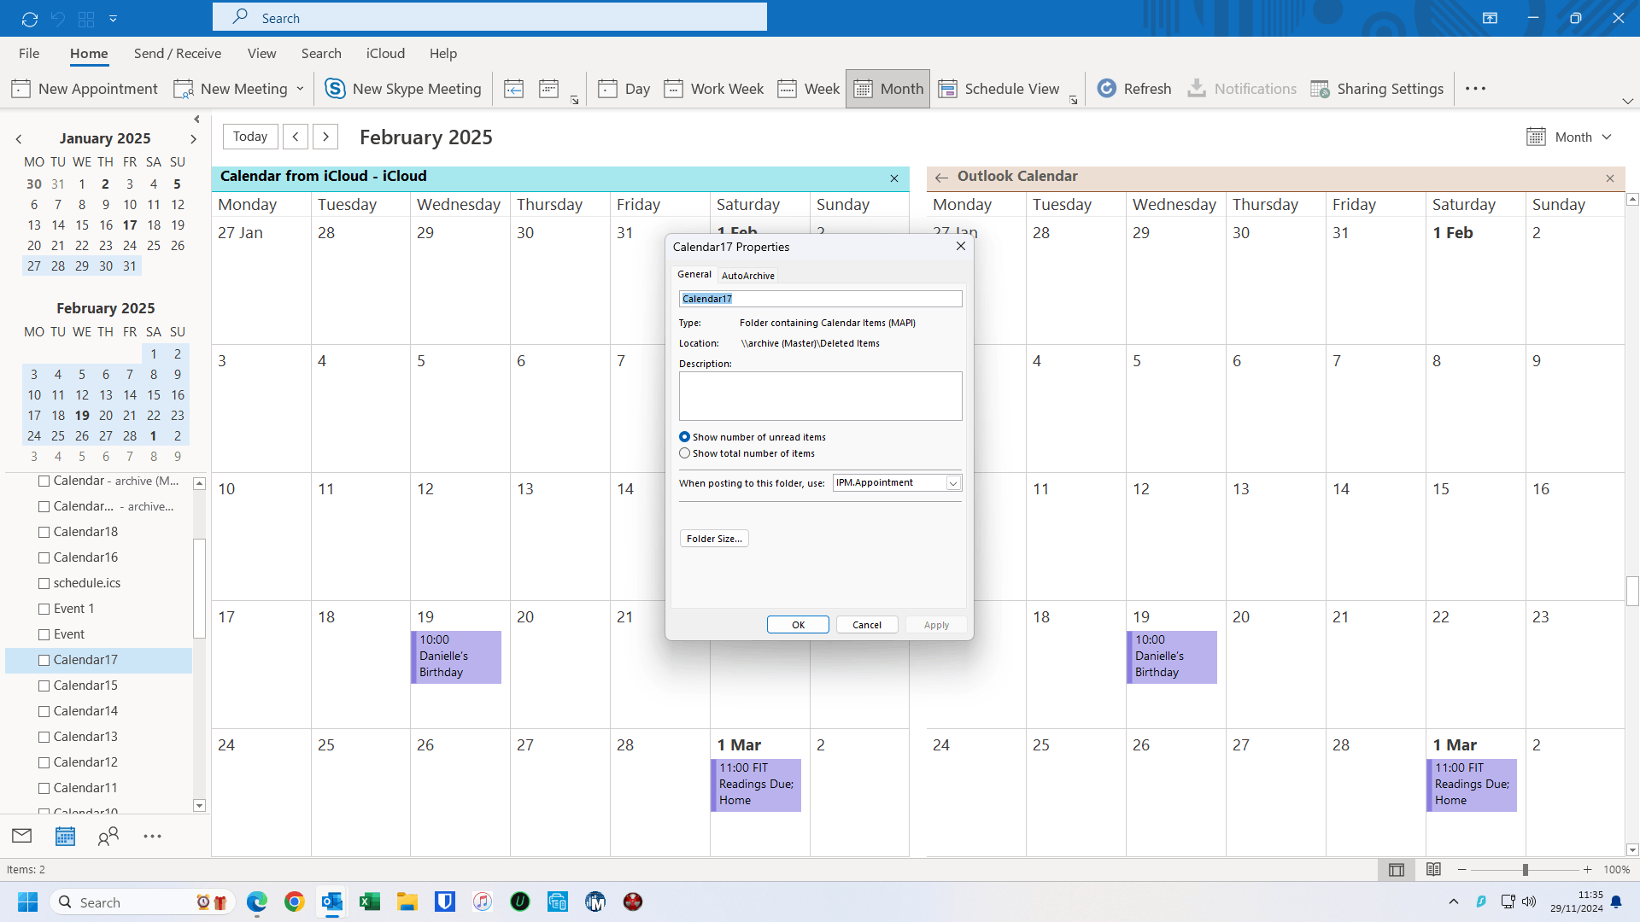Go to next month in mini calendar
This screenshot has height=922, width=1640.
coord(193,138)
